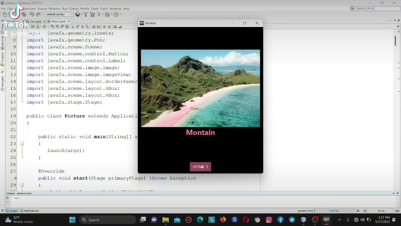Click the Profile Project clock icon
The height and width of the screenshot is (226, 401).
(116, 14)
